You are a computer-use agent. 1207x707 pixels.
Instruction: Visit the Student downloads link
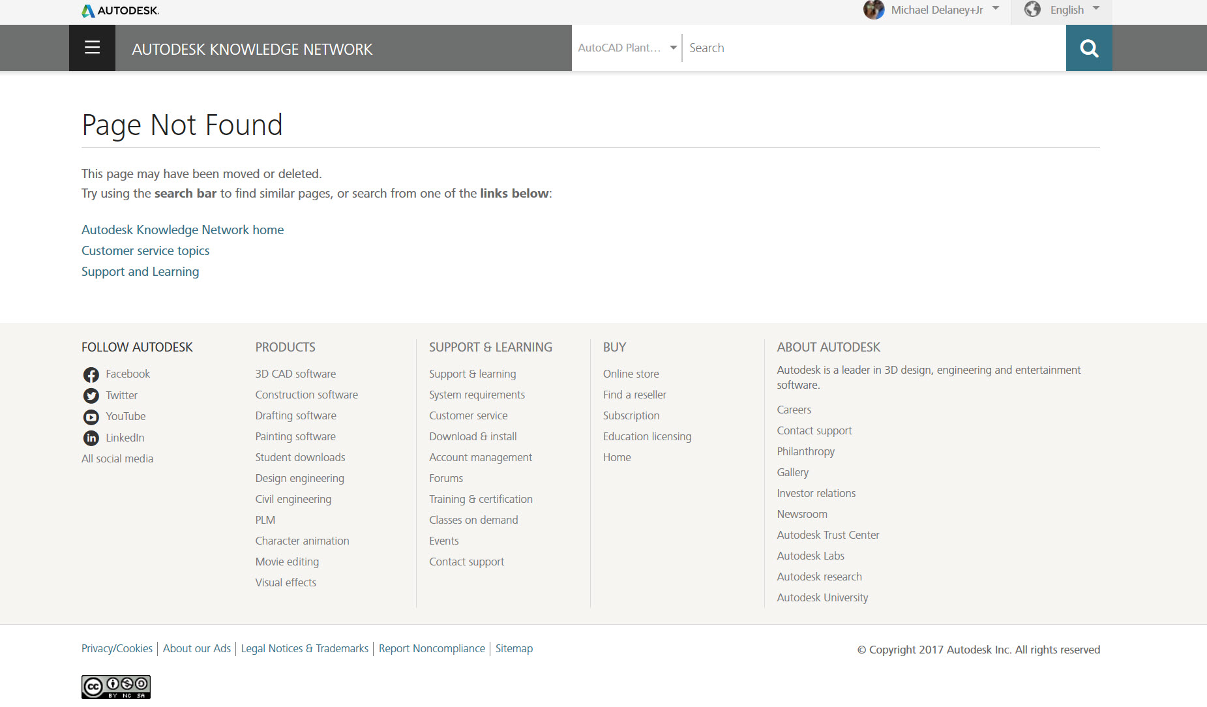click(x=300, y=457)
